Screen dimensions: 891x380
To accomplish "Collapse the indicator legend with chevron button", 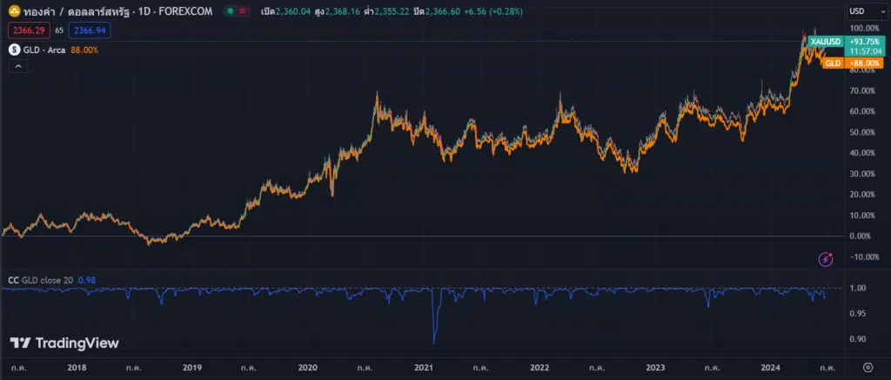I will [17, 66].
